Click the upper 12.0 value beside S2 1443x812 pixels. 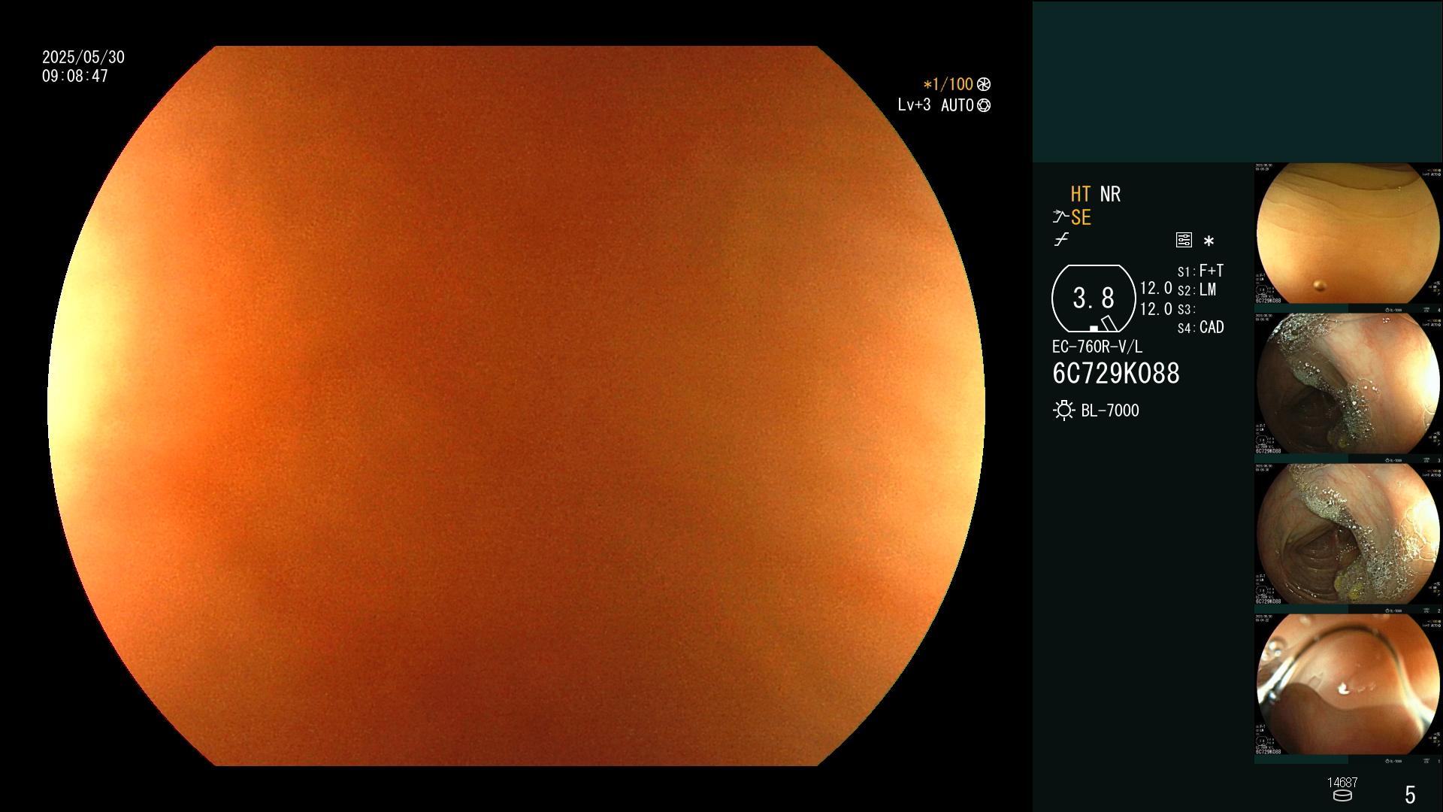coord(1156,288)
